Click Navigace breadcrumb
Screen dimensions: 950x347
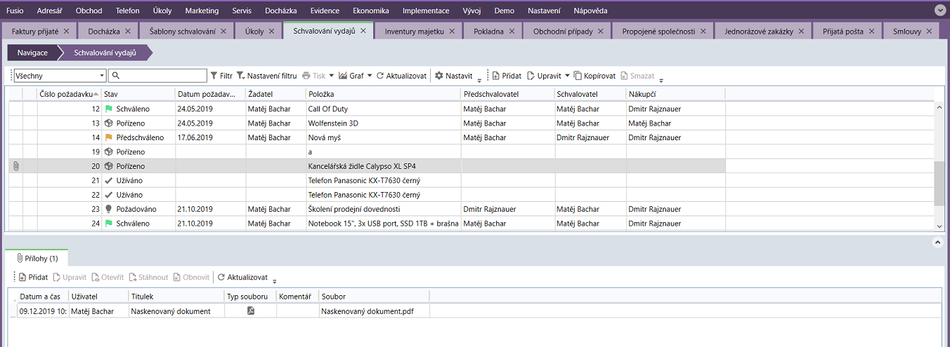pos(32,53)
